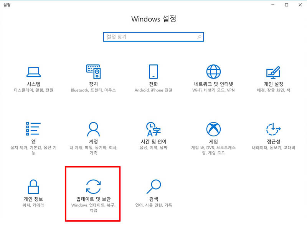307x226 pixels.
Task: Focus the 설정 찾기 search field
Action: [150, 37]
